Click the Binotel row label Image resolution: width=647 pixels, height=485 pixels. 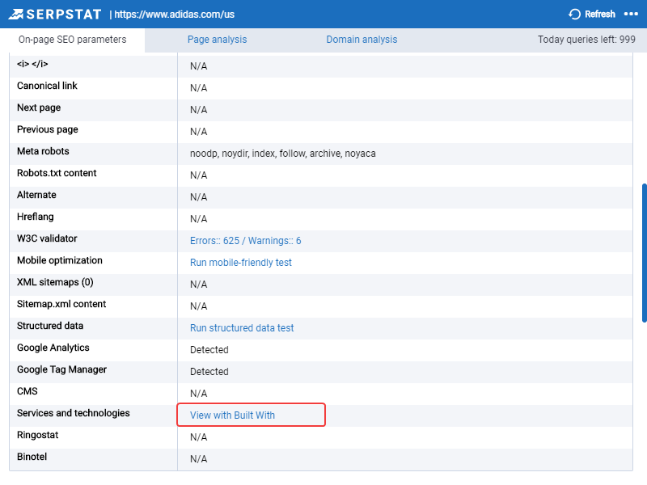click(32, 457)
